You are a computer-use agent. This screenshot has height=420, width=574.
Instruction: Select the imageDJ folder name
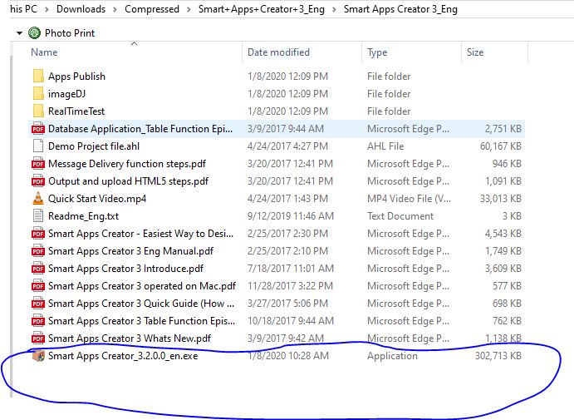(x=66, y=94)
